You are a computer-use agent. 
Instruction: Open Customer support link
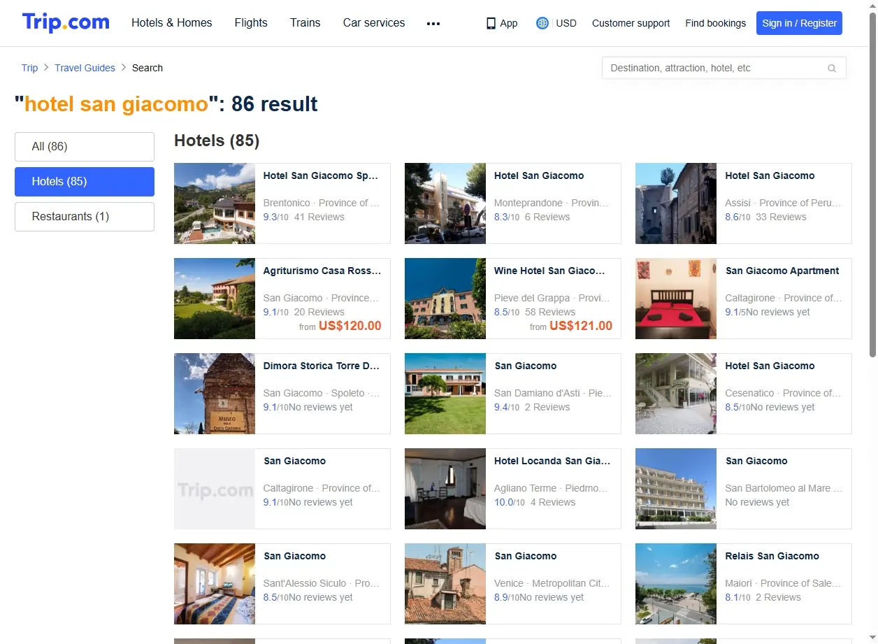point(631,23)
